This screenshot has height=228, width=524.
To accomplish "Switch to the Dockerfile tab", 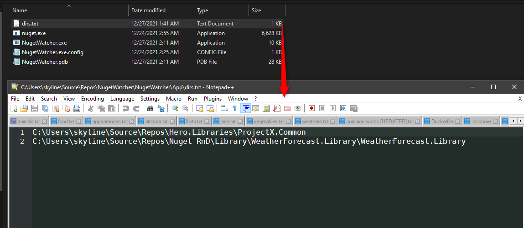I will point(442,122).
